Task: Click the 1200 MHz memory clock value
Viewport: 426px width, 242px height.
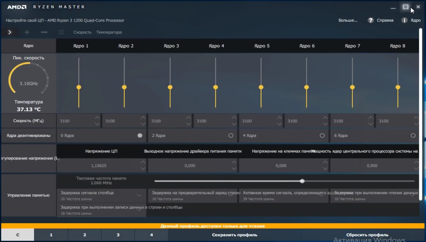Action: [101, 183]
